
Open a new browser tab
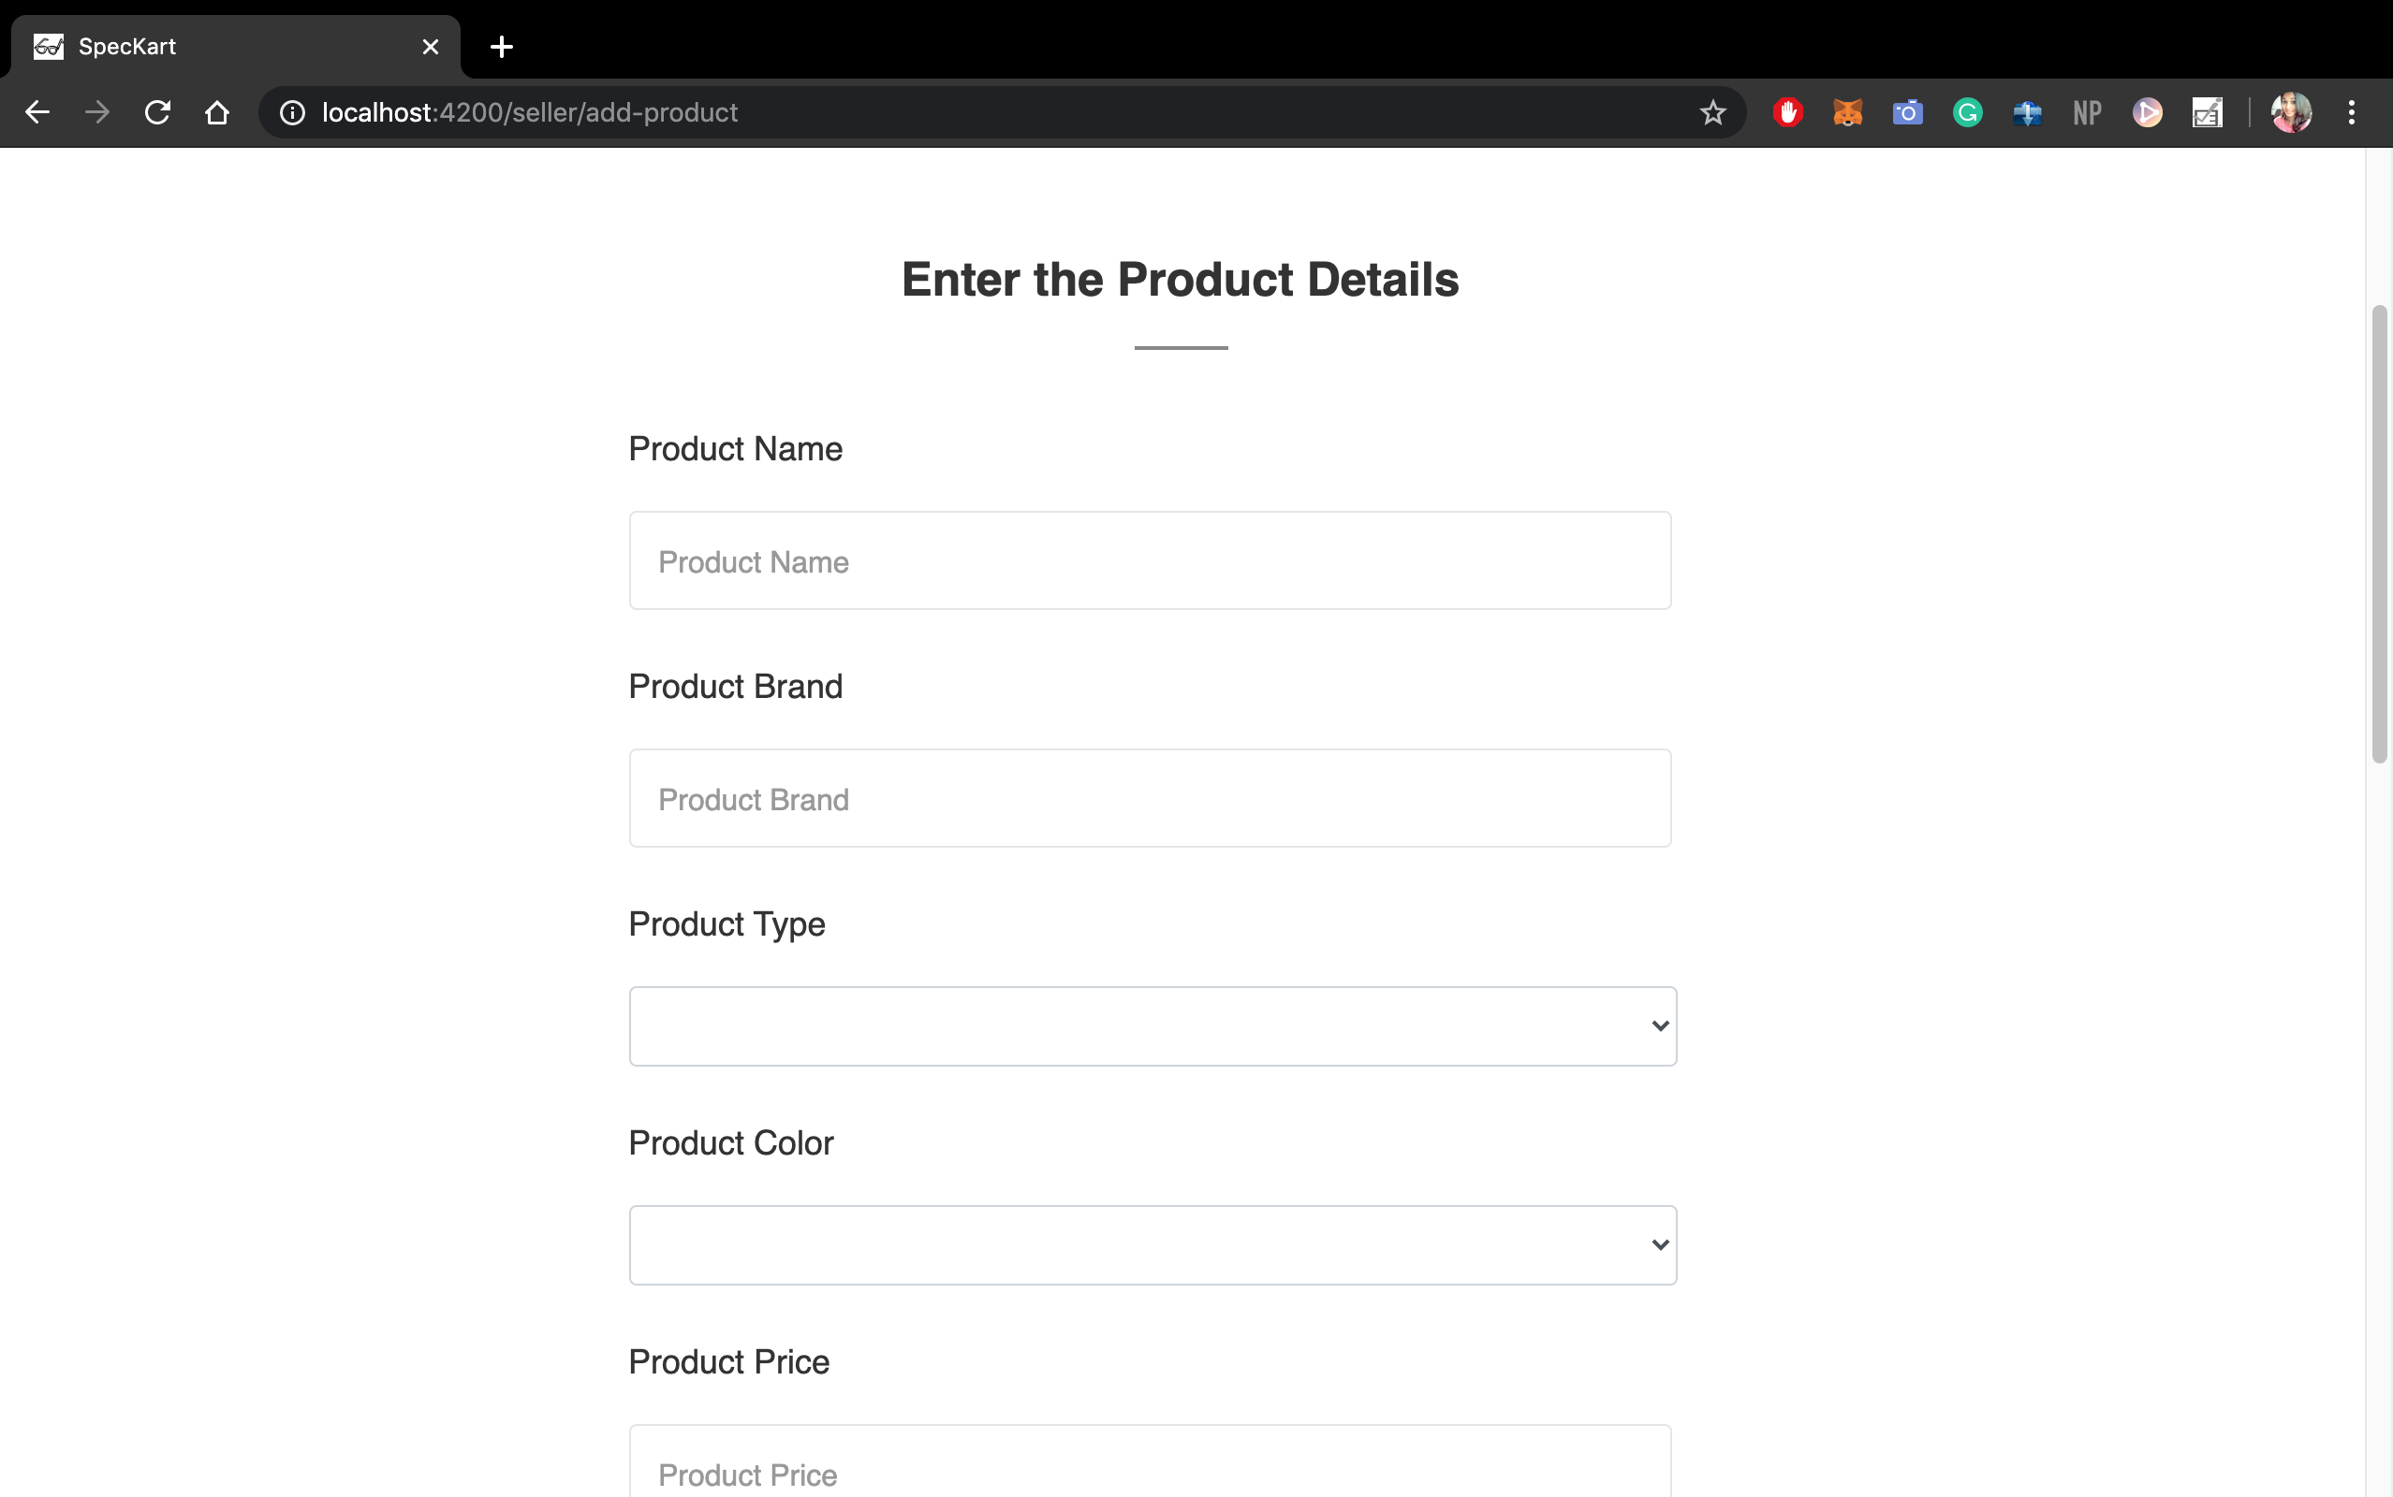[501, 47]
